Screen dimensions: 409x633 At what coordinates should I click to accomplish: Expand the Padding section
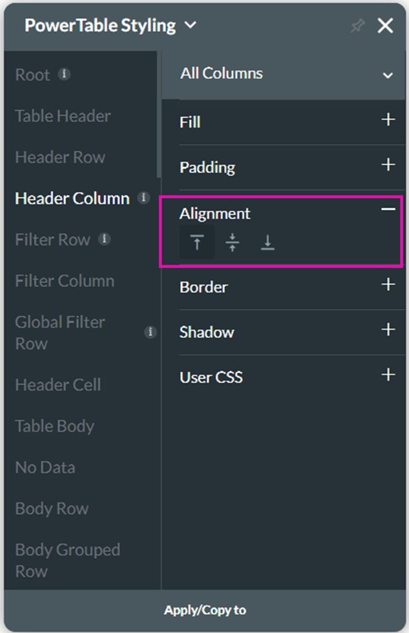[388, 165]
